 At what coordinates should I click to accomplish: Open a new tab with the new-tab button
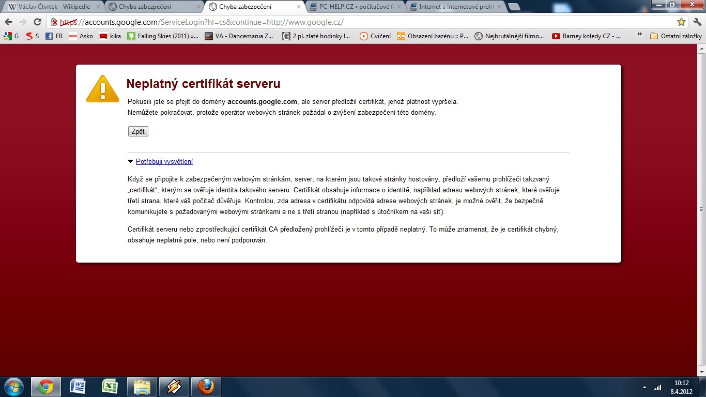click(514, 7)
